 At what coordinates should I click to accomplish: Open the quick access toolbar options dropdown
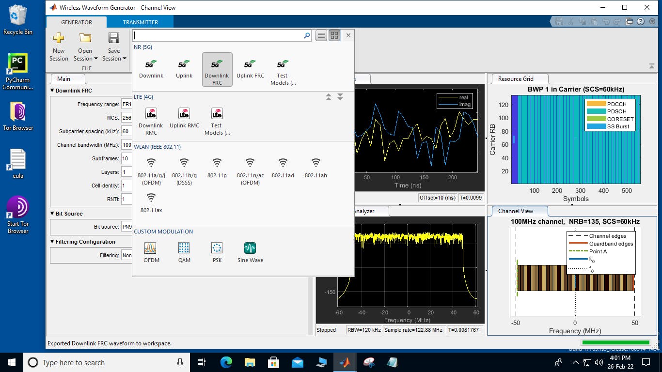click(x=652, y=21)
